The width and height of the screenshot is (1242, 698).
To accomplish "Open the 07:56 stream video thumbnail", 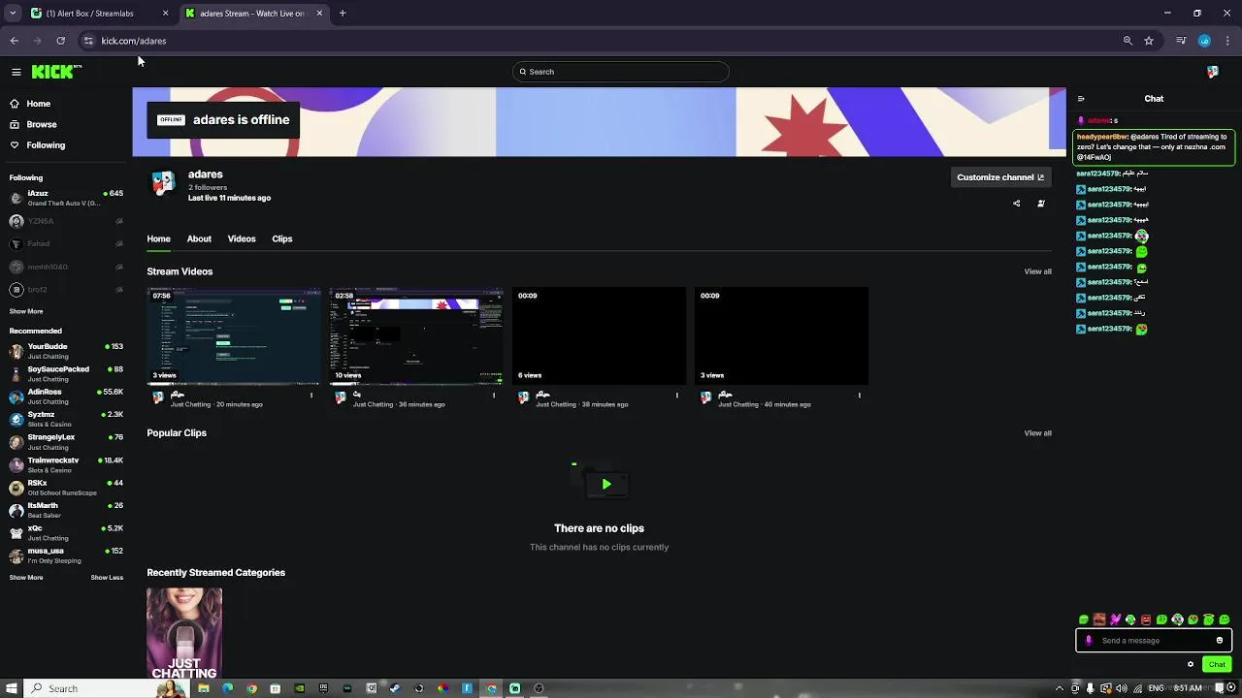I will pyautogui.click(x=233, y=335).
